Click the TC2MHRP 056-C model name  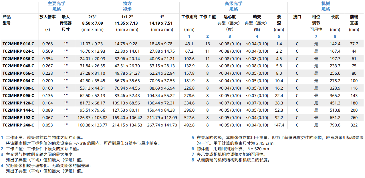click(18, 73)
